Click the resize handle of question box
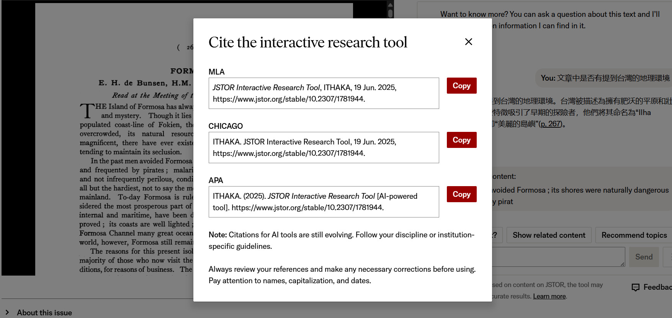Viewport: 672px width, 318px height. [622, 264]
